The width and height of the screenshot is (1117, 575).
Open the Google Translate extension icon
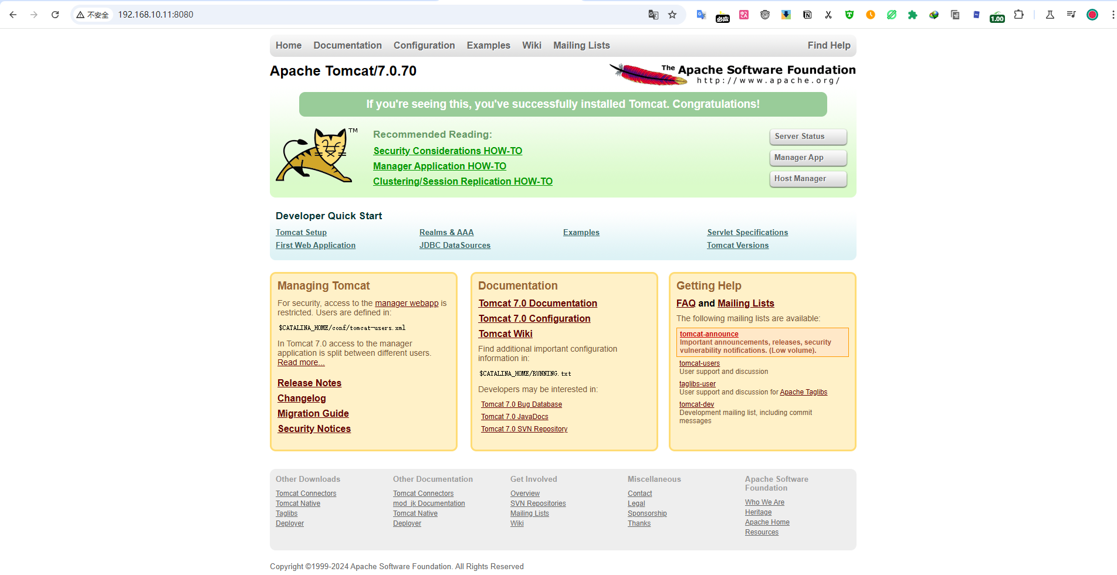(x=701, y=15)
